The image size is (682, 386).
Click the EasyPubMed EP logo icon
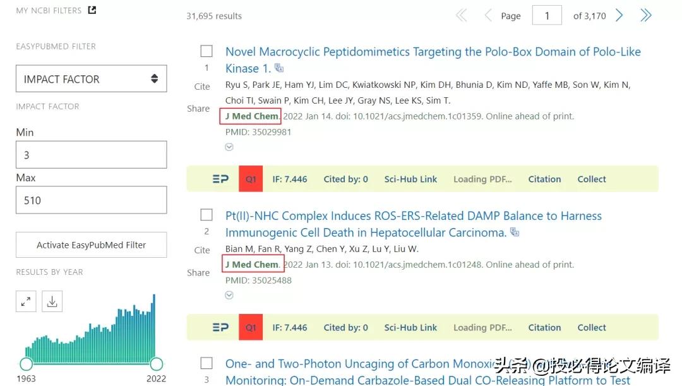pyautogui.click(x=220, y=179)
